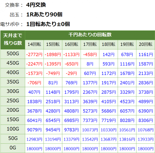This screenshot has width=155, height=153.
Task: Click the 10768円 cell
Action: point(146,130)
